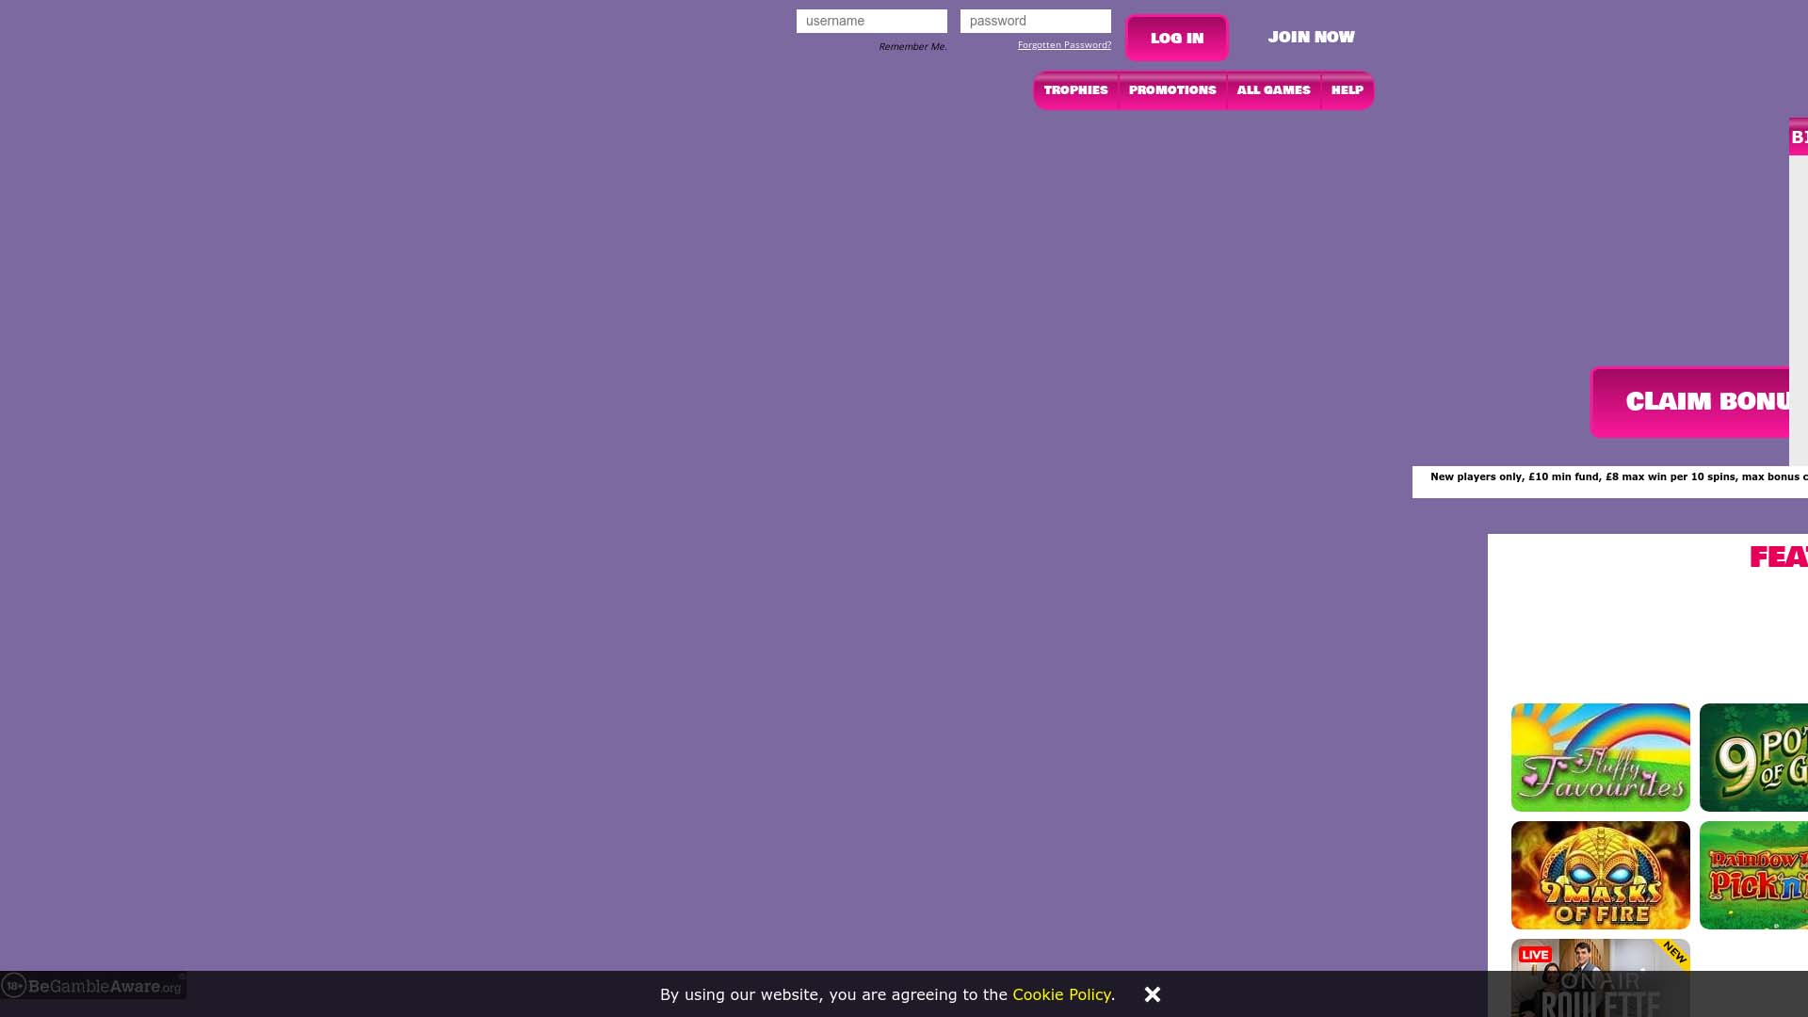
Task: Switch to the TROPHIES tab
Action: tap(1075, 90)
